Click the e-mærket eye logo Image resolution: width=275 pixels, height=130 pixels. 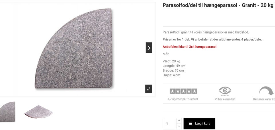(225, 91)
